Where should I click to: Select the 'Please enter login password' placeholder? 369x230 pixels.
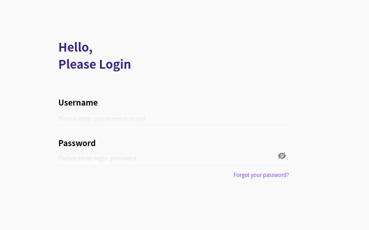click(97, 158)
